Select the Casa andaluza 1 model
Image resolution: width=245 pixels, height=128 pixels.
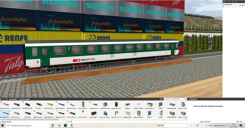(139, 114)
